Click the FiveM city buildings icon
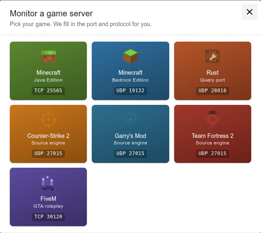Image resolution: width=261 pixels, height=233 pixels. pyautogui.click(x=48, y=183)
